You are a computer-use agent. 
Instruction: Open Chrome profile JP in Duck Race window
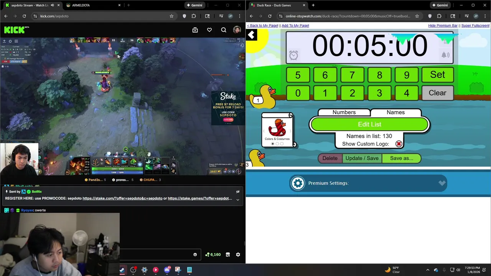tap(476, 16)
